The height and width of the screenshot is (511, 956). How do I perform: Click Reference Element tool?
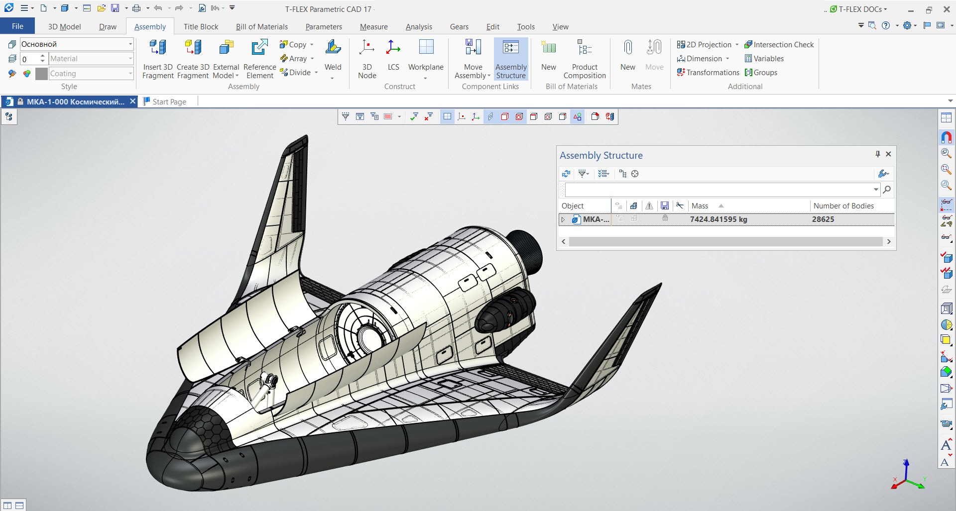[x=259, y=59]
